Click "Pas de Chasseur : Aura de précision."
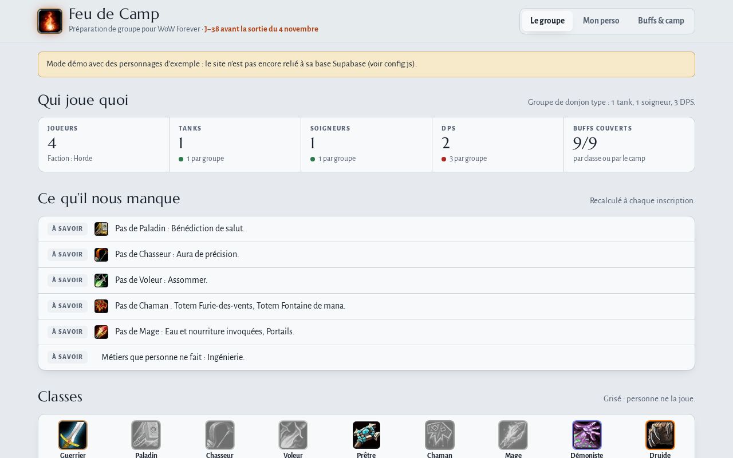This screenshot has width=733, height=458. [177, 254]
